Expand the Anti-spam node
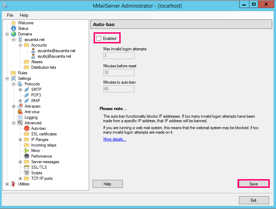Screen dimensions: 276x209 click(14, 106)
